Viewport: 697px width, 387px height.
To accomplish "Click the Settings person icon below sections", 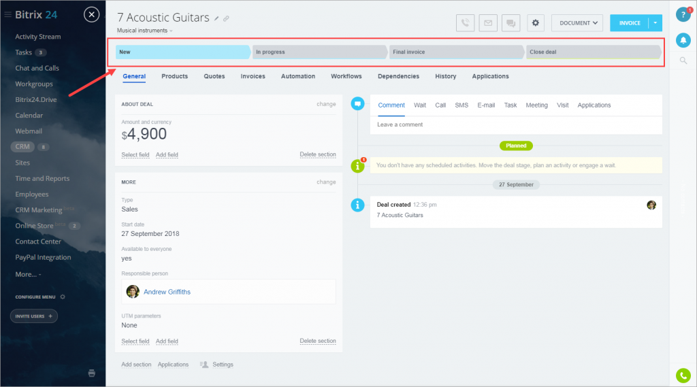I will [204, 365].
